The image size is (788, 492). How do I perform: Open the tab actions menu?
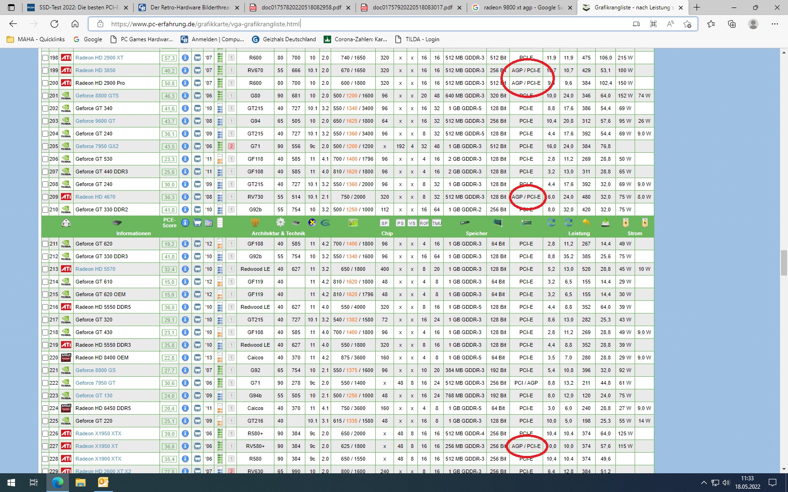[x=11, y=7]
